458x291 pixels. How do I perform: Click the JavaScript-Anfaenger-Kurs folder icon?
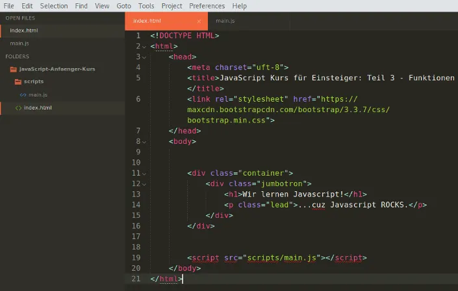[14, 69]
